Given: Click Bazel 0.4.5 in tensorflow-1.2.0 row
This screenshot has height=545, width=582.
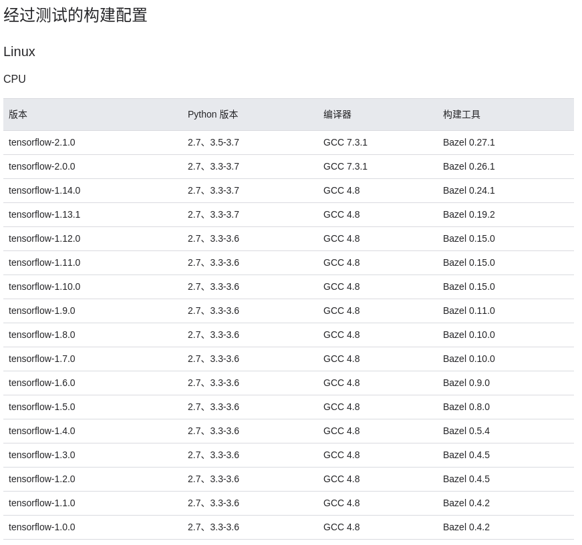Looking at the screenshot, I should click(x=466, y=479).
